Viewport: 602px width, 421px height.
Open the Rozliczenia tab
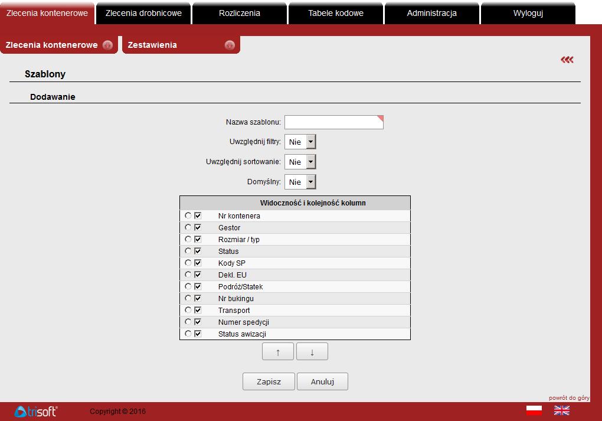point(240,13)
